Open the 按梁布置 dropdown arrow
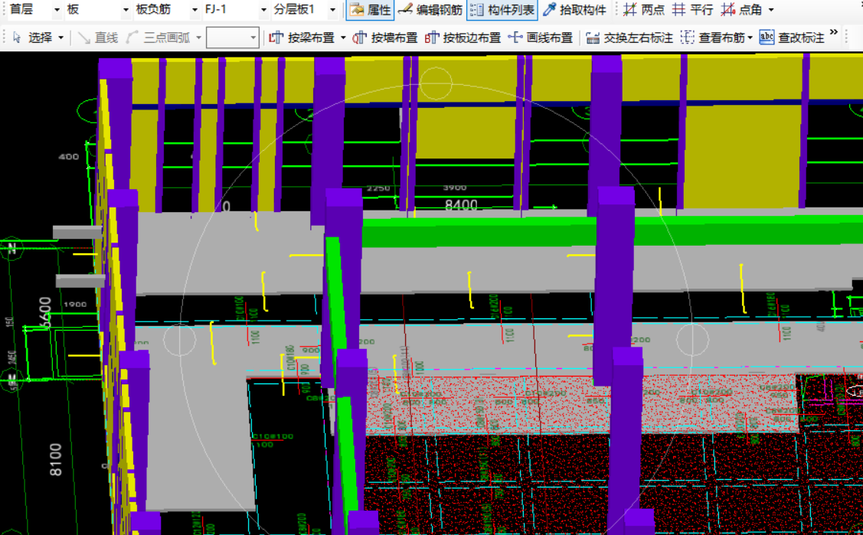The width and height of the screenshot is (863, 535). (343, 38)
